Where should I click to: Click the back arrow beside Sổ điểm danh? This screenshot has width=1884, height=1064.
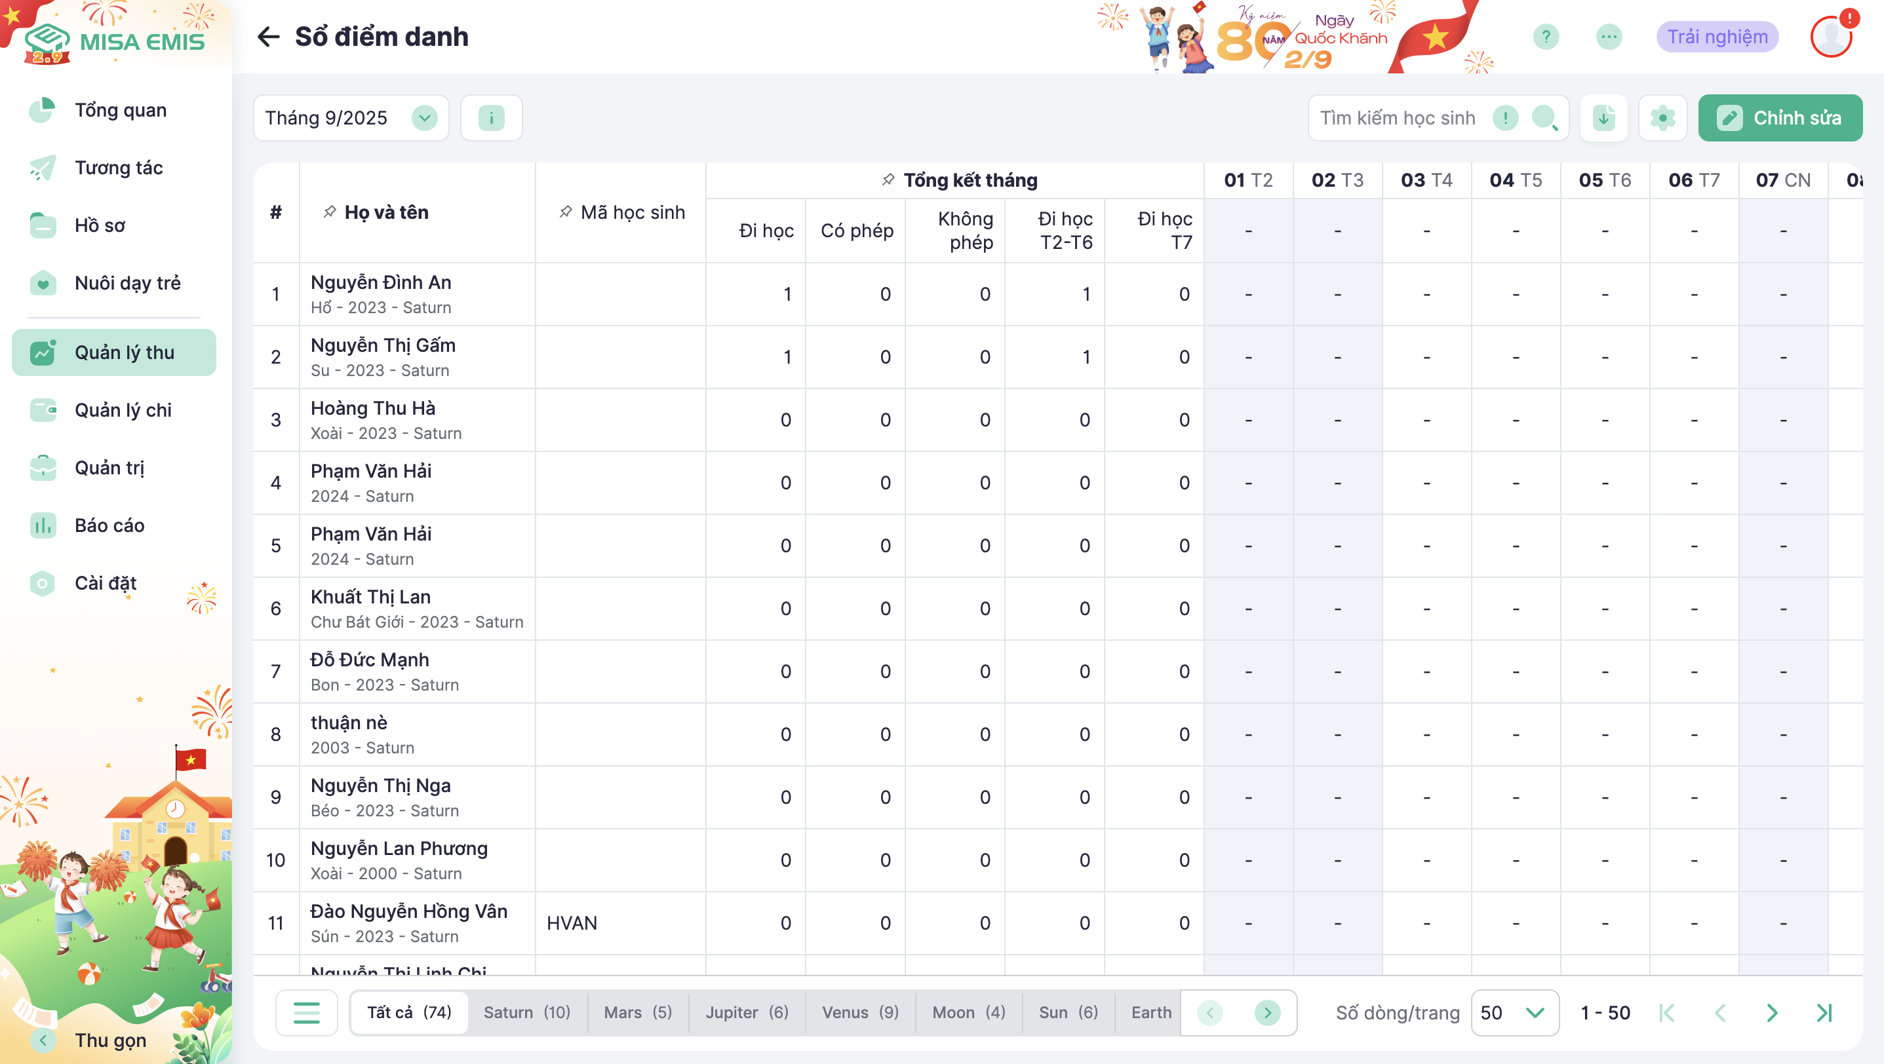(268, 37)
